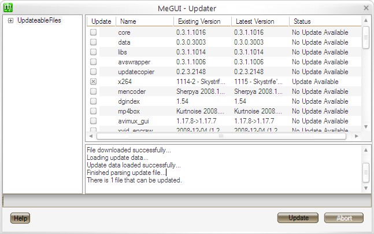Click the log pane scroll down arrow
Image resolution: width=374 pixels, height=234 pixels.
(366, 188)
